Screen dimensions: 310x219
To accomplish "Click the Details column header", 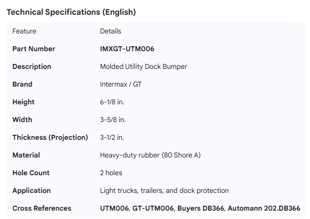I will coord(110,31).
